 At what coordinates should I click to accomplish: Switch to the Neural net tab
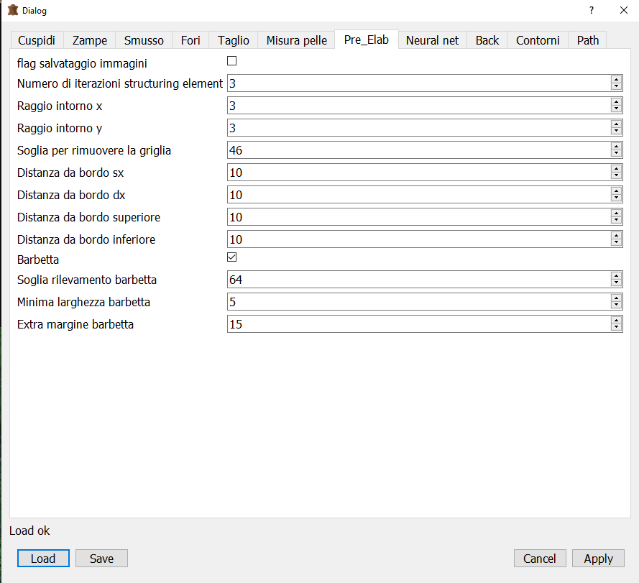click(432, 40)
